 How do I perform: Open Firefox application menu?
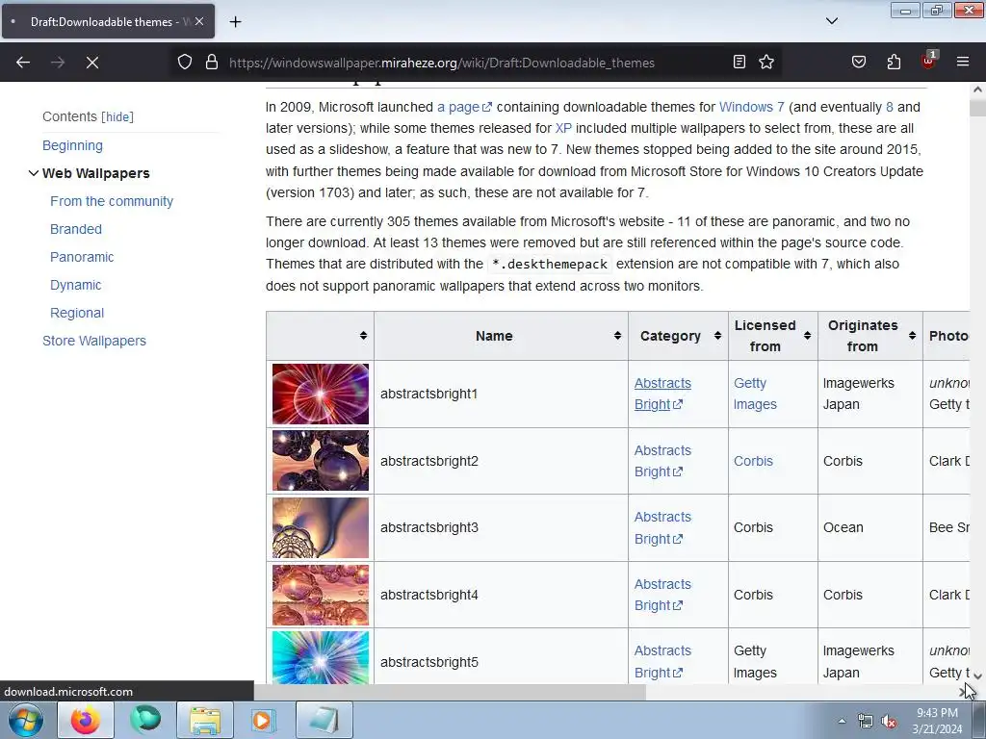(963, 62)
